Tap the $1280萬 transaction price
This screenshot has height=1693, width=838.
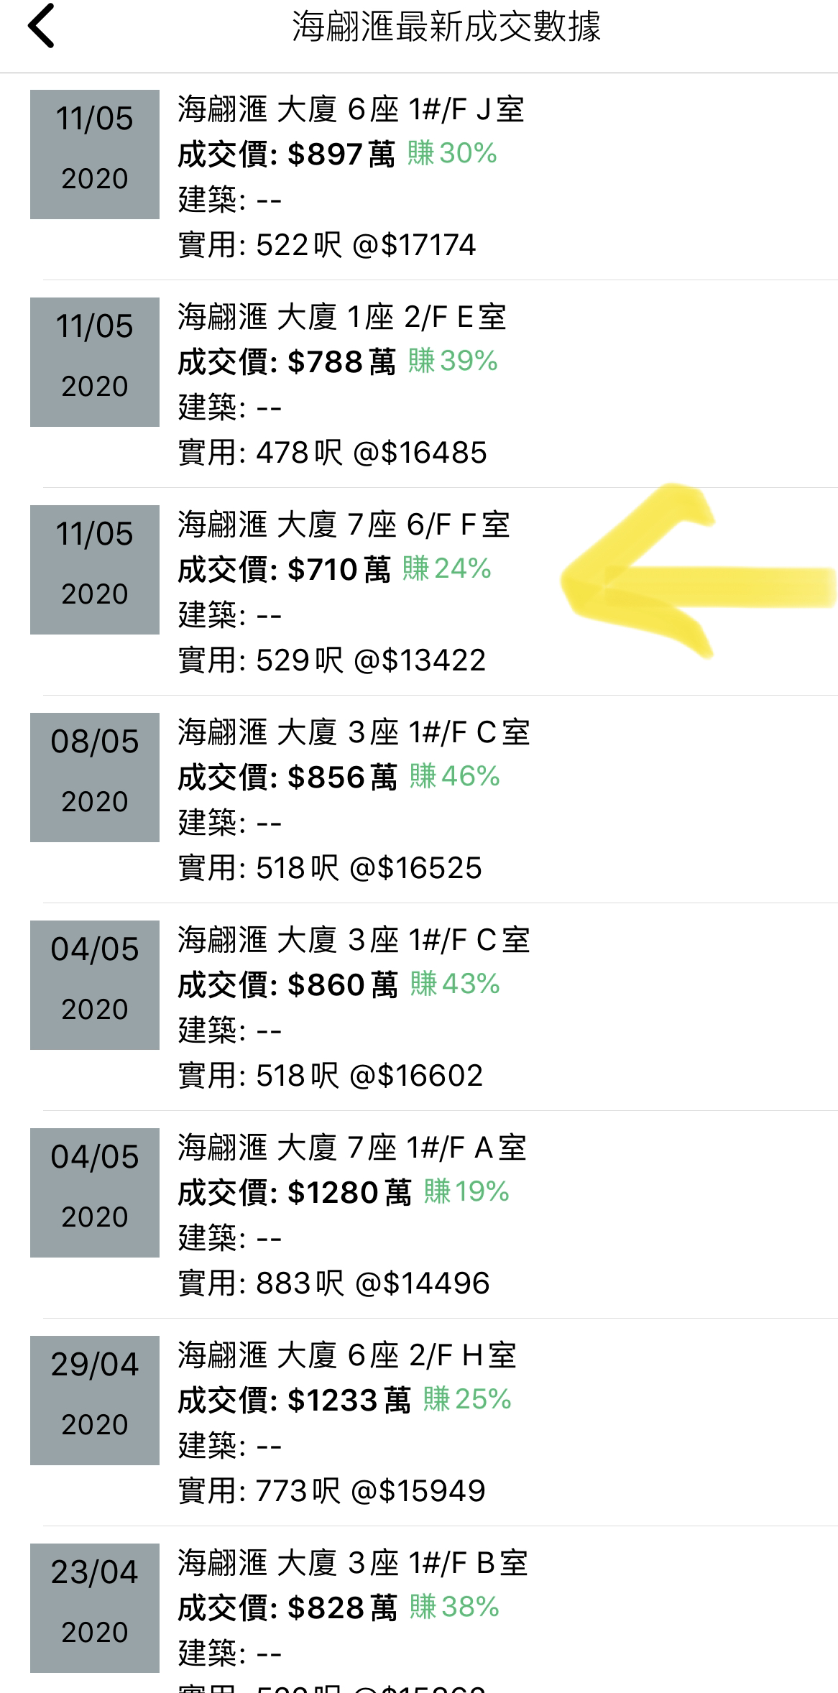[x=349, y=1192]
